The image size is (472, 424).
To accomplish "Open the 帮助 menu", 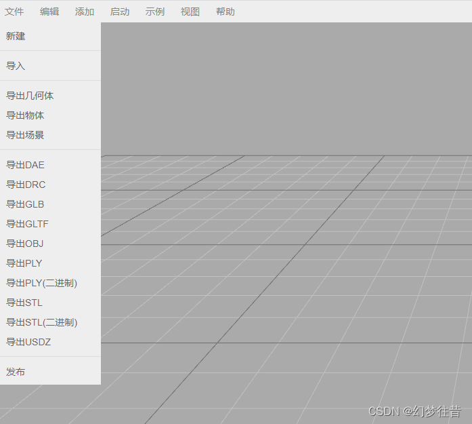I will coord(226,12).
